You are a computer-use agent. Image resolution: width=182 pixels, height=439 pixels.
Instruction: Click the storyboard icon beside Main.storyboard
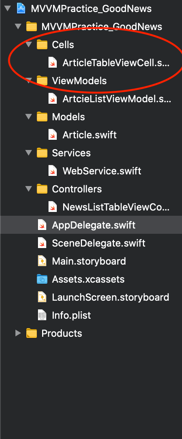(42, 261)
